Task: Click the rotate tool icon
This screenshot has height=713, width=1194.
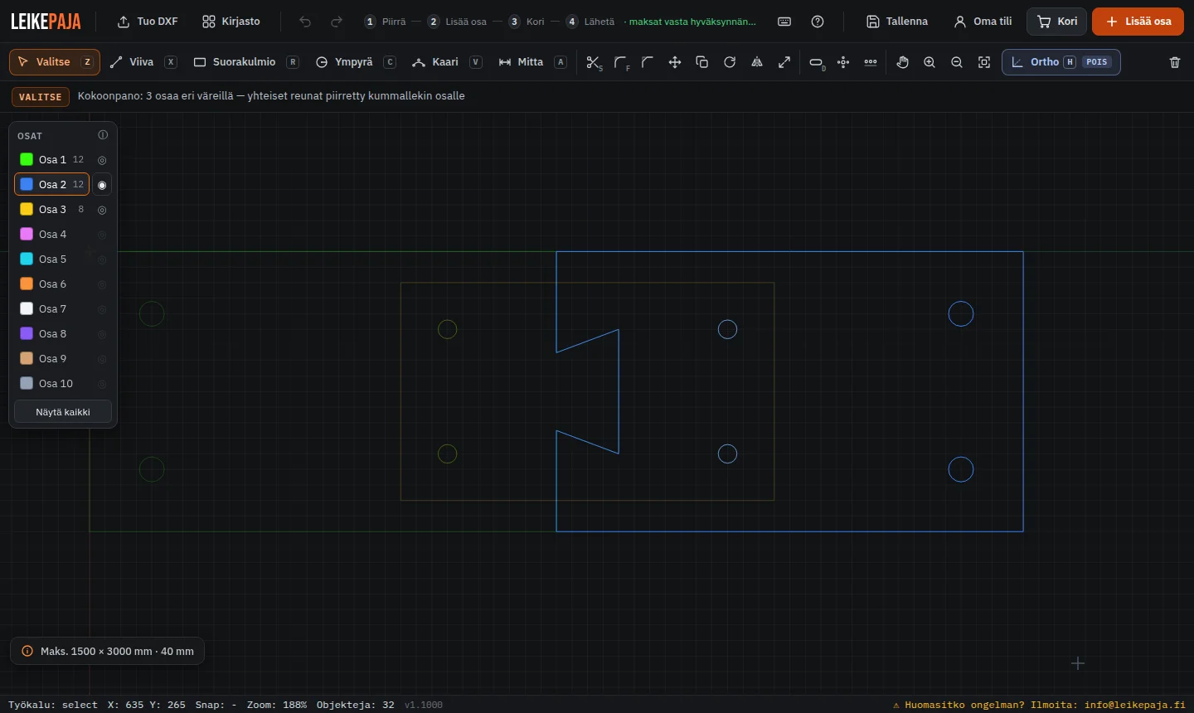Action: [x=730, y=62]
